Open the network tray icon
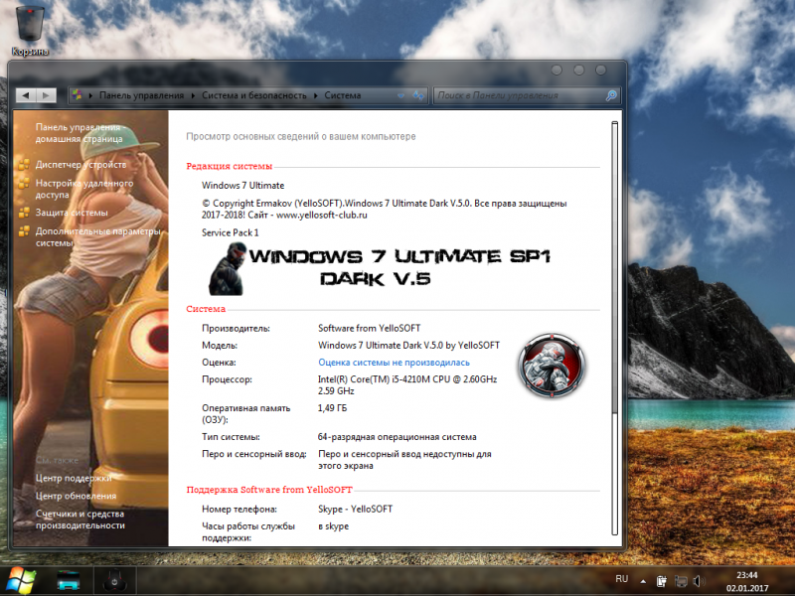Screen dimensions: 795x596 click(681, 581)
